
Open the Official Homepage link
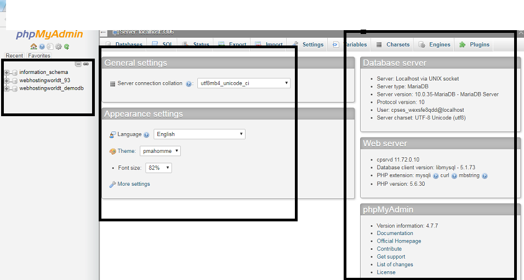click(398, 241)
